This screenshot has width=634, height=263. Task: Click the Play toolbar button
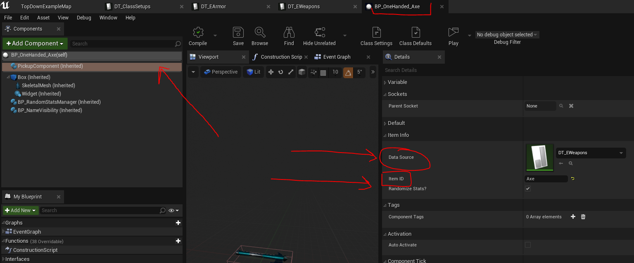[x=454, y=36]
